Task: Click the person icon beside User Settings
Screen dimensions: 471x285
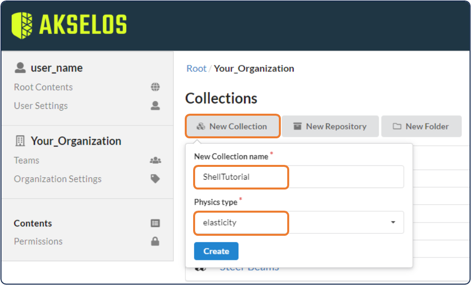Action: click(x=155, y=106)
